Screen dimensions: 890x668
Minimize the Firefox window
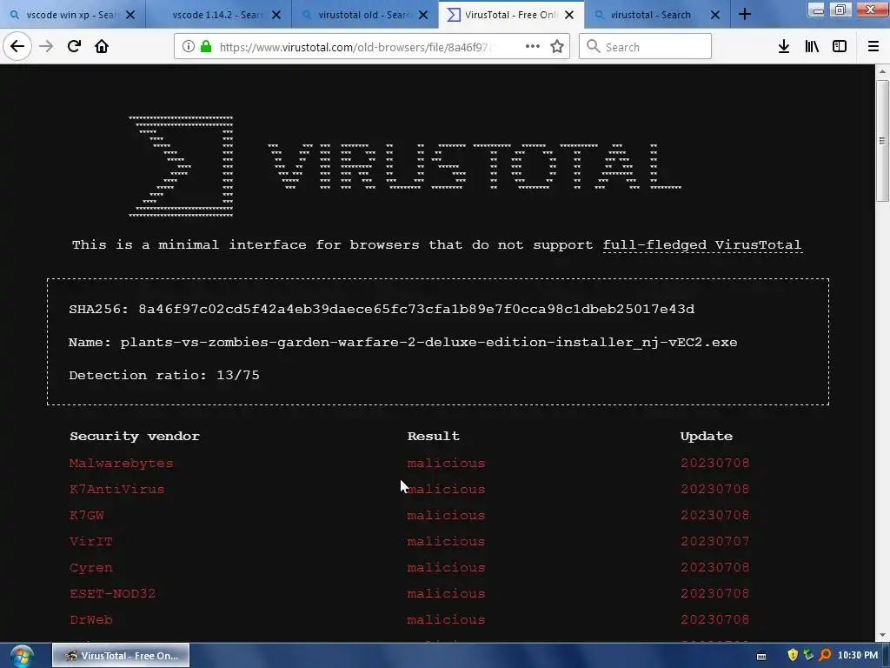click(x=816, y=10)
